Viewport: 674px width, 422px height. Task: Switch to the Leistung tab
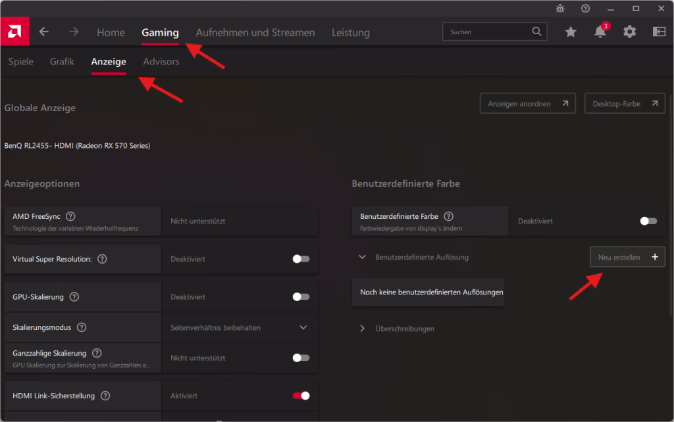pyautogui.click(x=351, y=32)
